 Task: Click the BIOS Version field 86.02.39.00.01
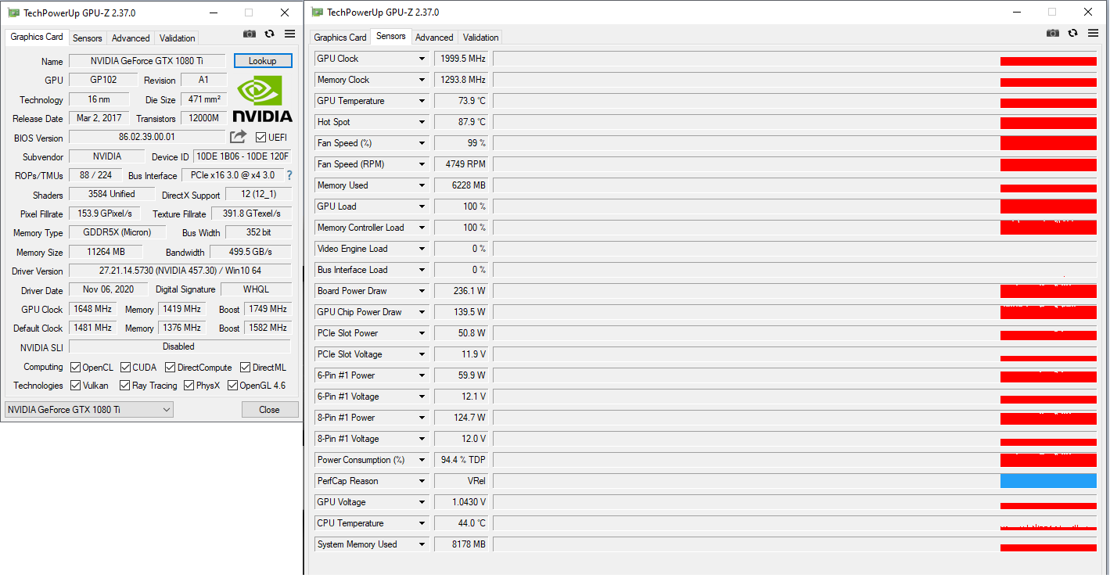click(147, 137)
